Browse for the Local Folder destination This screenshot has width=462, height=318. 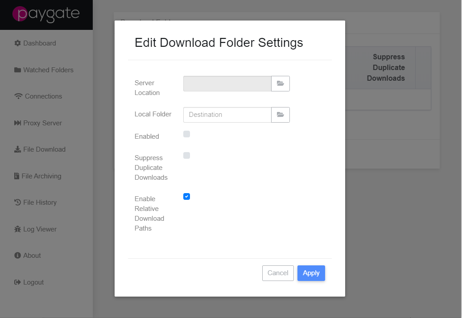coord(280,115)
